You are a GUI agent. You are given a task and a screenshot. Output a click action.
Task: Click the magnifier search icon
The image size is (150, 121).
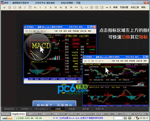[81, 8]
